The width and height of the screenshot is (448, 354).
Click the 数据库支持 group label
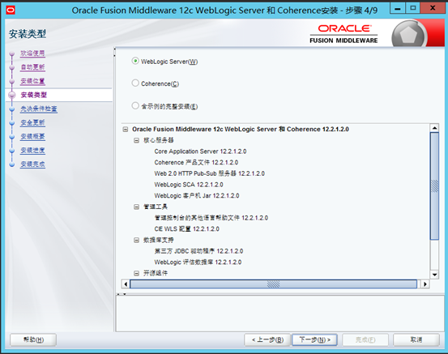coord(158,240)
